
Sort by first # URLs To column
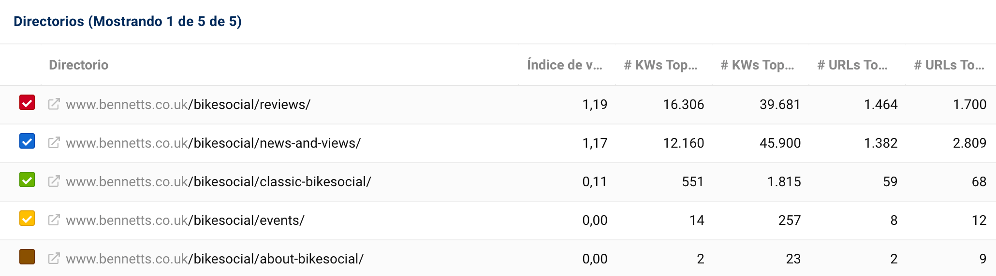(852, 65)
